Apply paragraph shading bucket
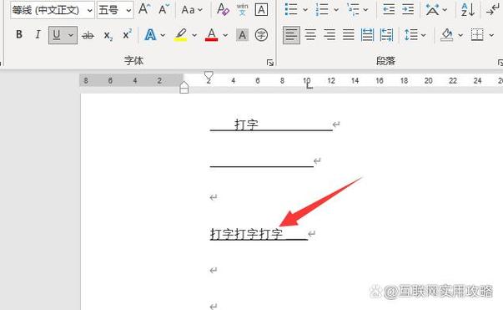Image resolution: width=503 pixels, height=310 pixels. click(447, 35)
